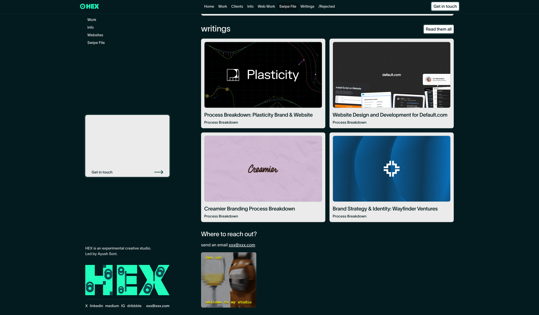Click the writings section heading
Screen dimensions: 539x315
click(216, 29)
